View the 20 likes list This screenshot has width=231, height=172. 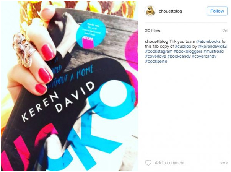click(153, 31)
